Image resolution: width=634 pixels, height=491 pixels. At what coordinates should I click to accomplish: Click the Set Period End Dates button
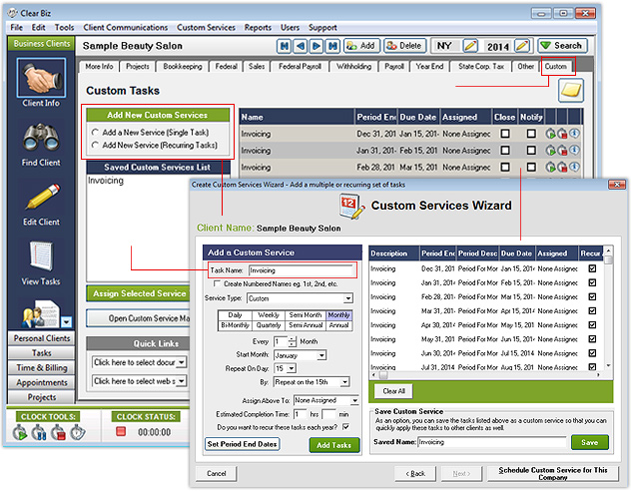coord(243,444)
